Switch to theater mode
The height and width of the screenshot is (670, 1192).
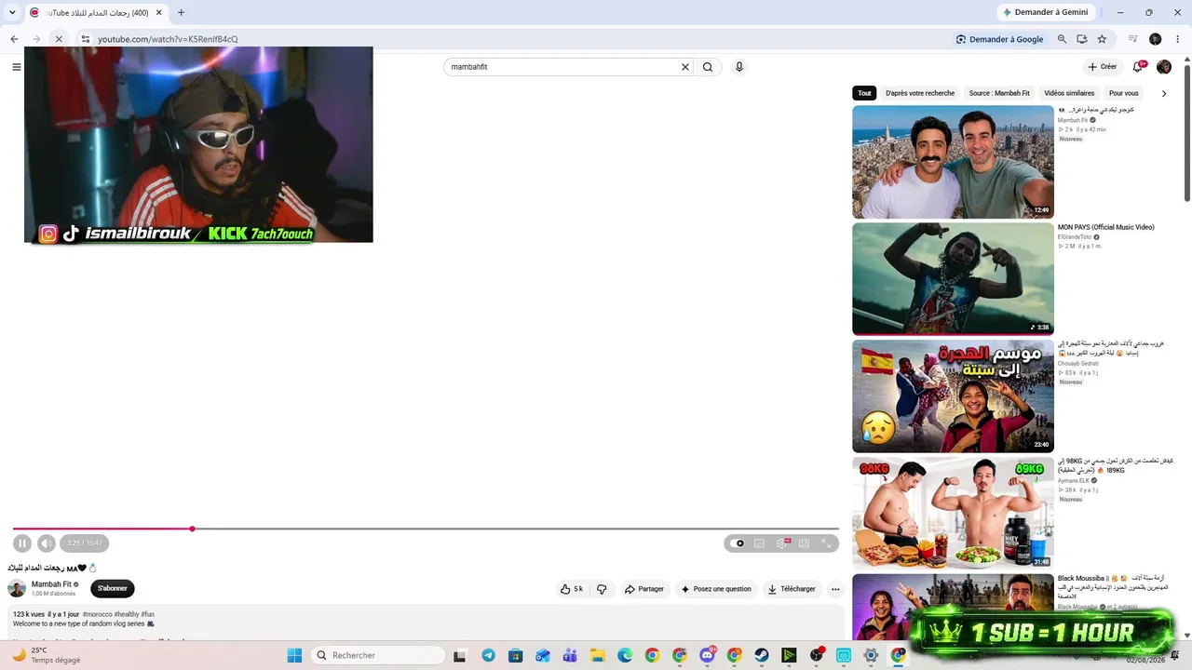pyautogui.click(x=804, y=543)
